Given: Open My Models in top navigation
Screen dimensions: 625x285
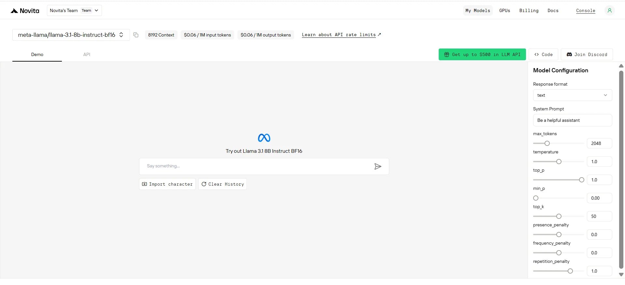Looking at the screenshot, I should (x=478, y=10).
